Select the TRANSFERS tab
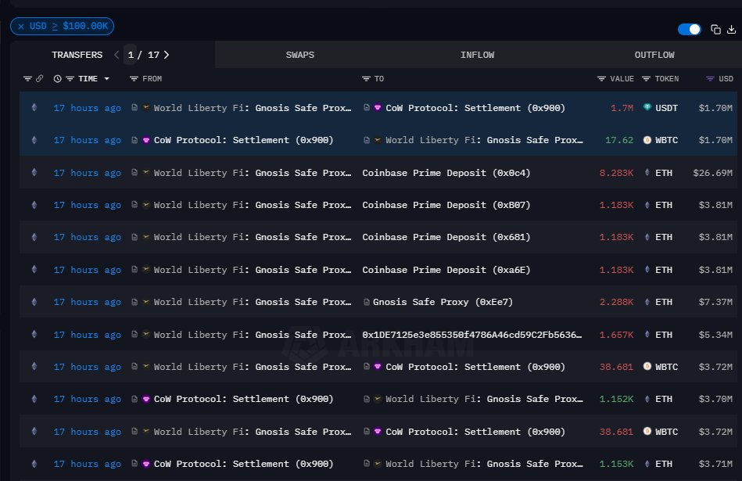 [x=77, y=55]
